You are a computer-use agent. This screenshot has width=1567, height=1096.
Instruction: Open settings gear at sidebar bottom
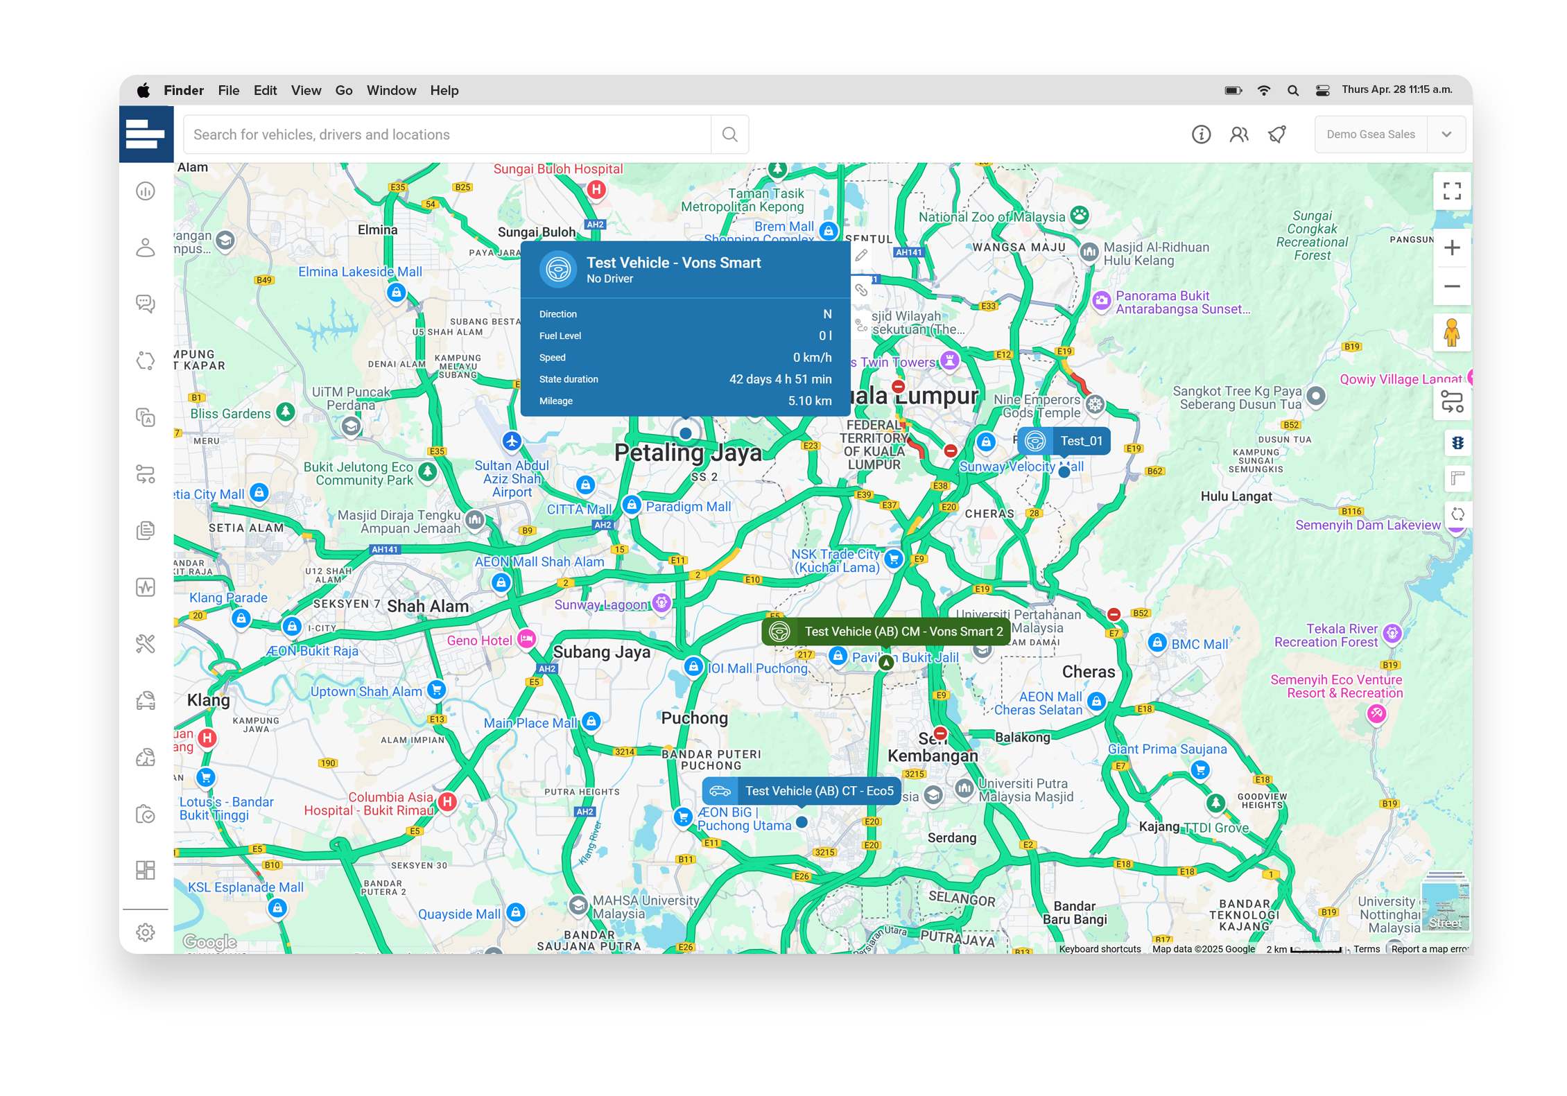(x=146, y=932)
